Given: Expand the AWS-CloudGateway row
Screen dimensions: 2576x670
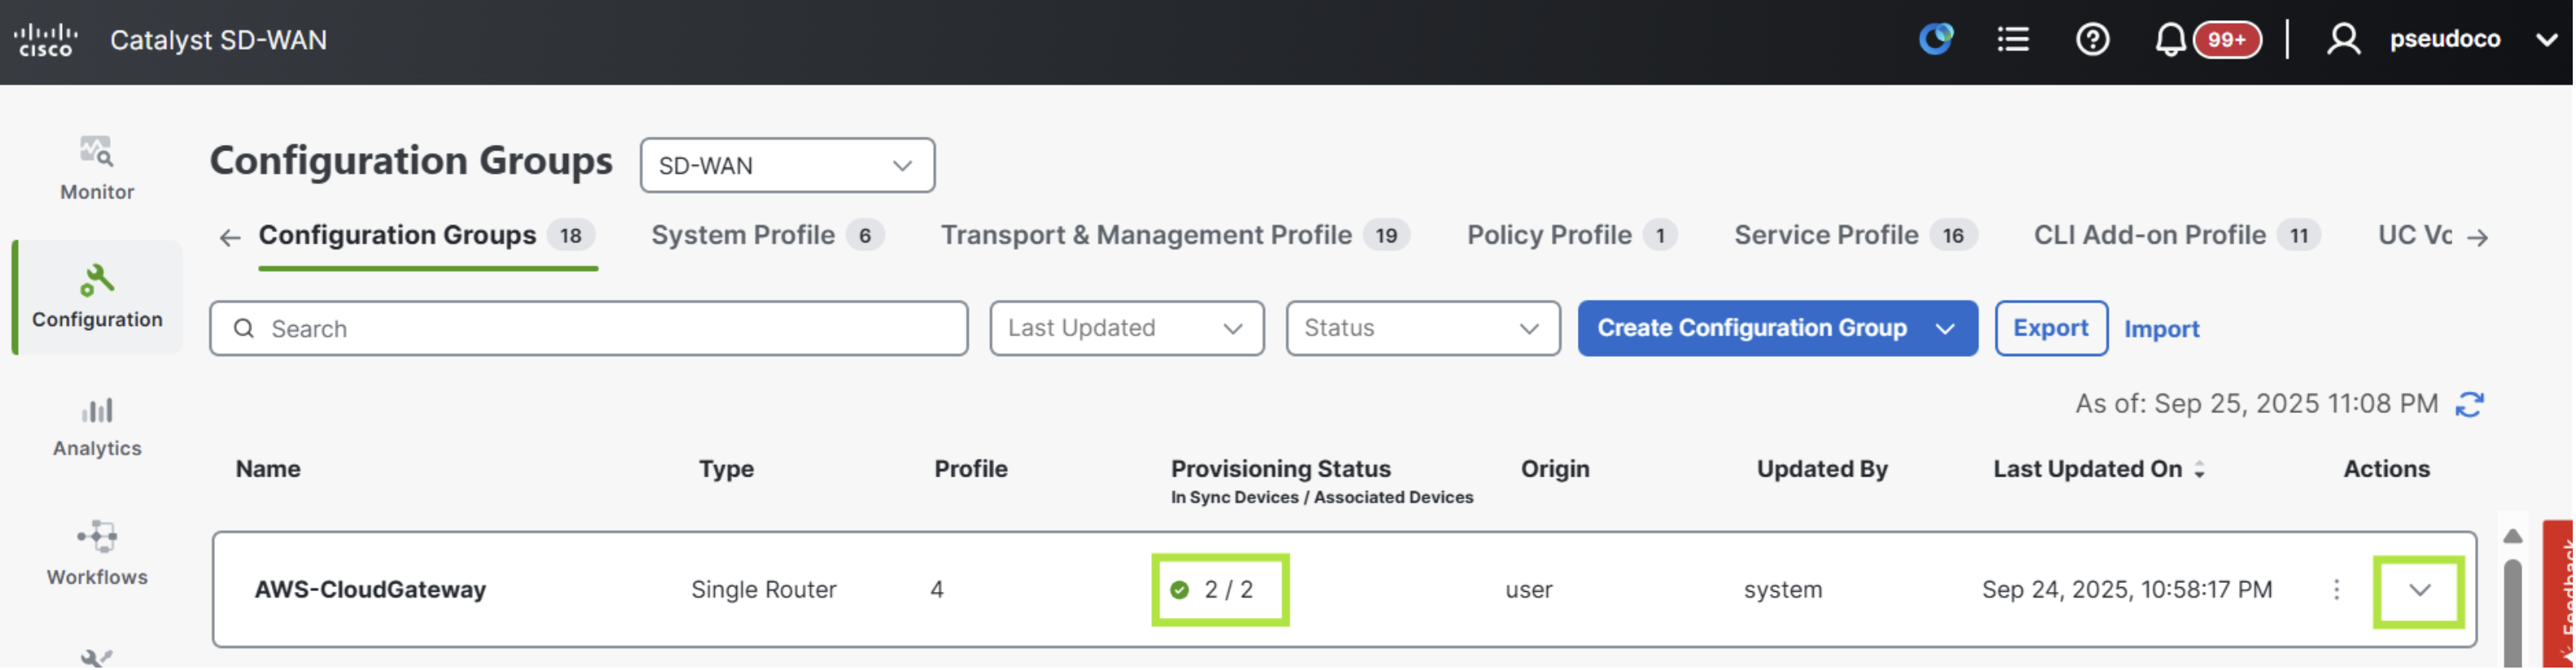Looking at the screenshot, I should (x=2419, y=590).
